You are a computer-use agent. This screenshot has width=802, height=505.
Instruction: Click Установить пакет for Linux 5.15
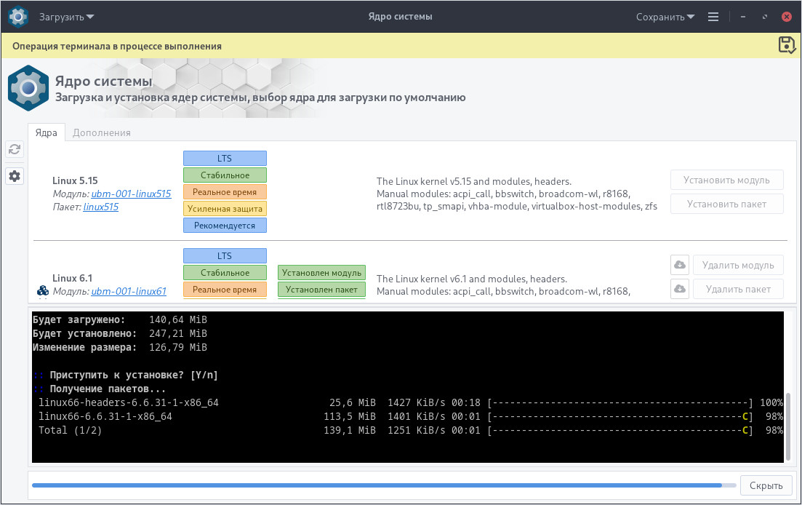coord(727,204)
